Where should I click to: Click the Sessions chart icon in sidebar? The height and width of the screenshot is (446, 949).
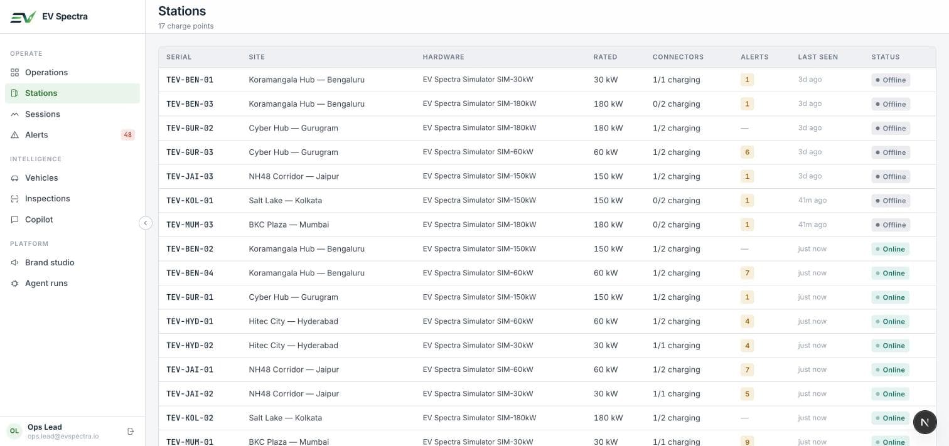[15, 114]
